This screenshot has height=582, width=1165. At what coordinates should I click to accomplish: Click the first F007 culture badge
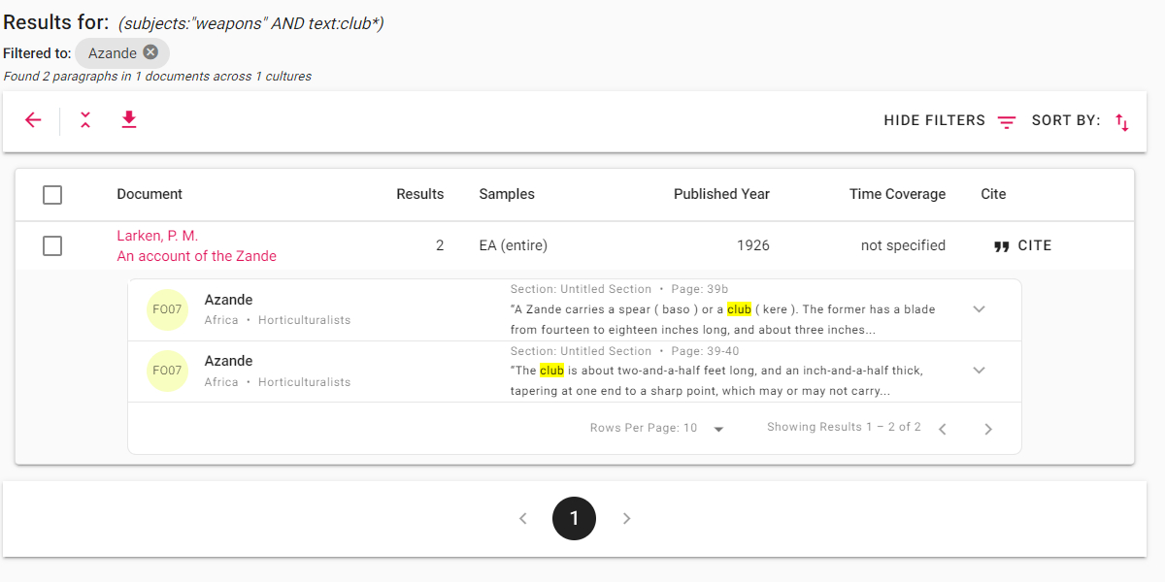(x=167, y=309)
